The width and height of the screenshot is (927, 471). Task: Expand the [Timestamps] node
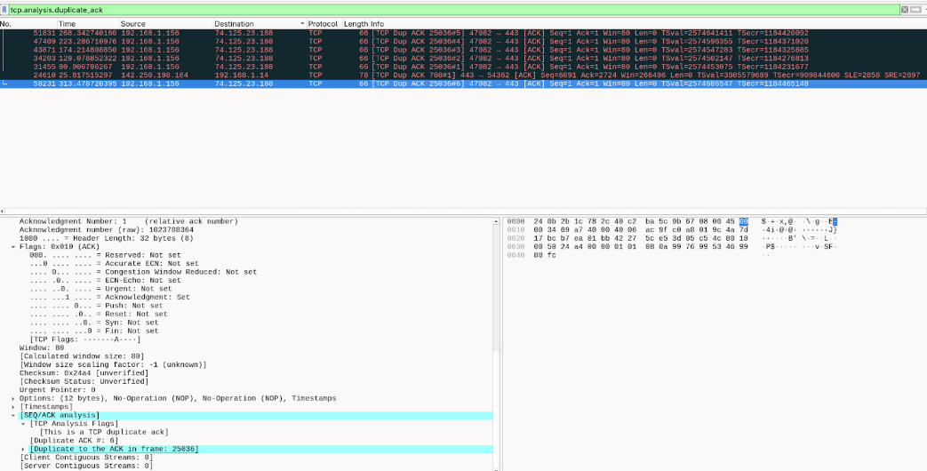[x=13, y=407]
